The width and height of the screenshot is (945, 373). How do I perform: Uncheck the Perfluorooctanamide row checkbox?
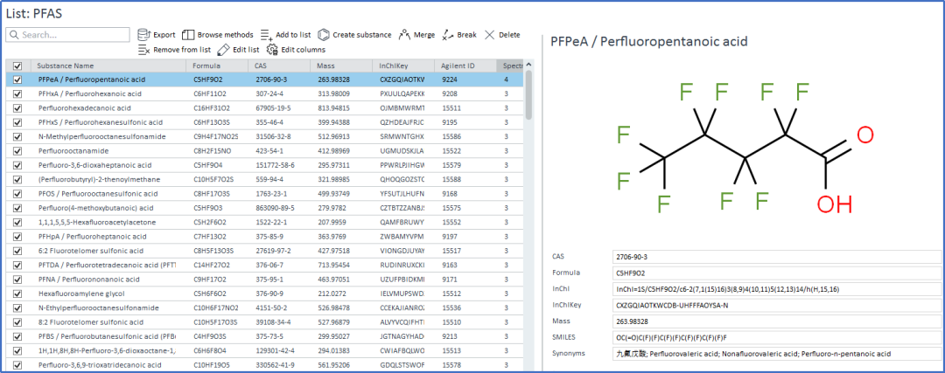click(17, 150)
